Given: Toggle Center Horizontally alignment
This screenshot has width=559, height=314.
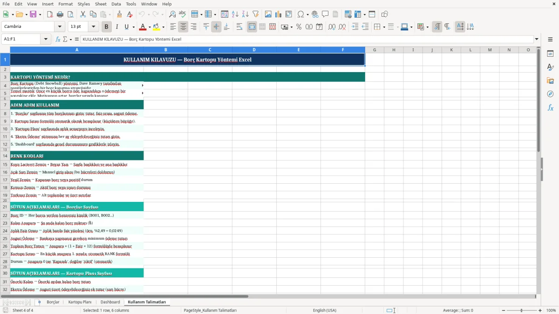Looking at the screenshot, I should (183, 27).
